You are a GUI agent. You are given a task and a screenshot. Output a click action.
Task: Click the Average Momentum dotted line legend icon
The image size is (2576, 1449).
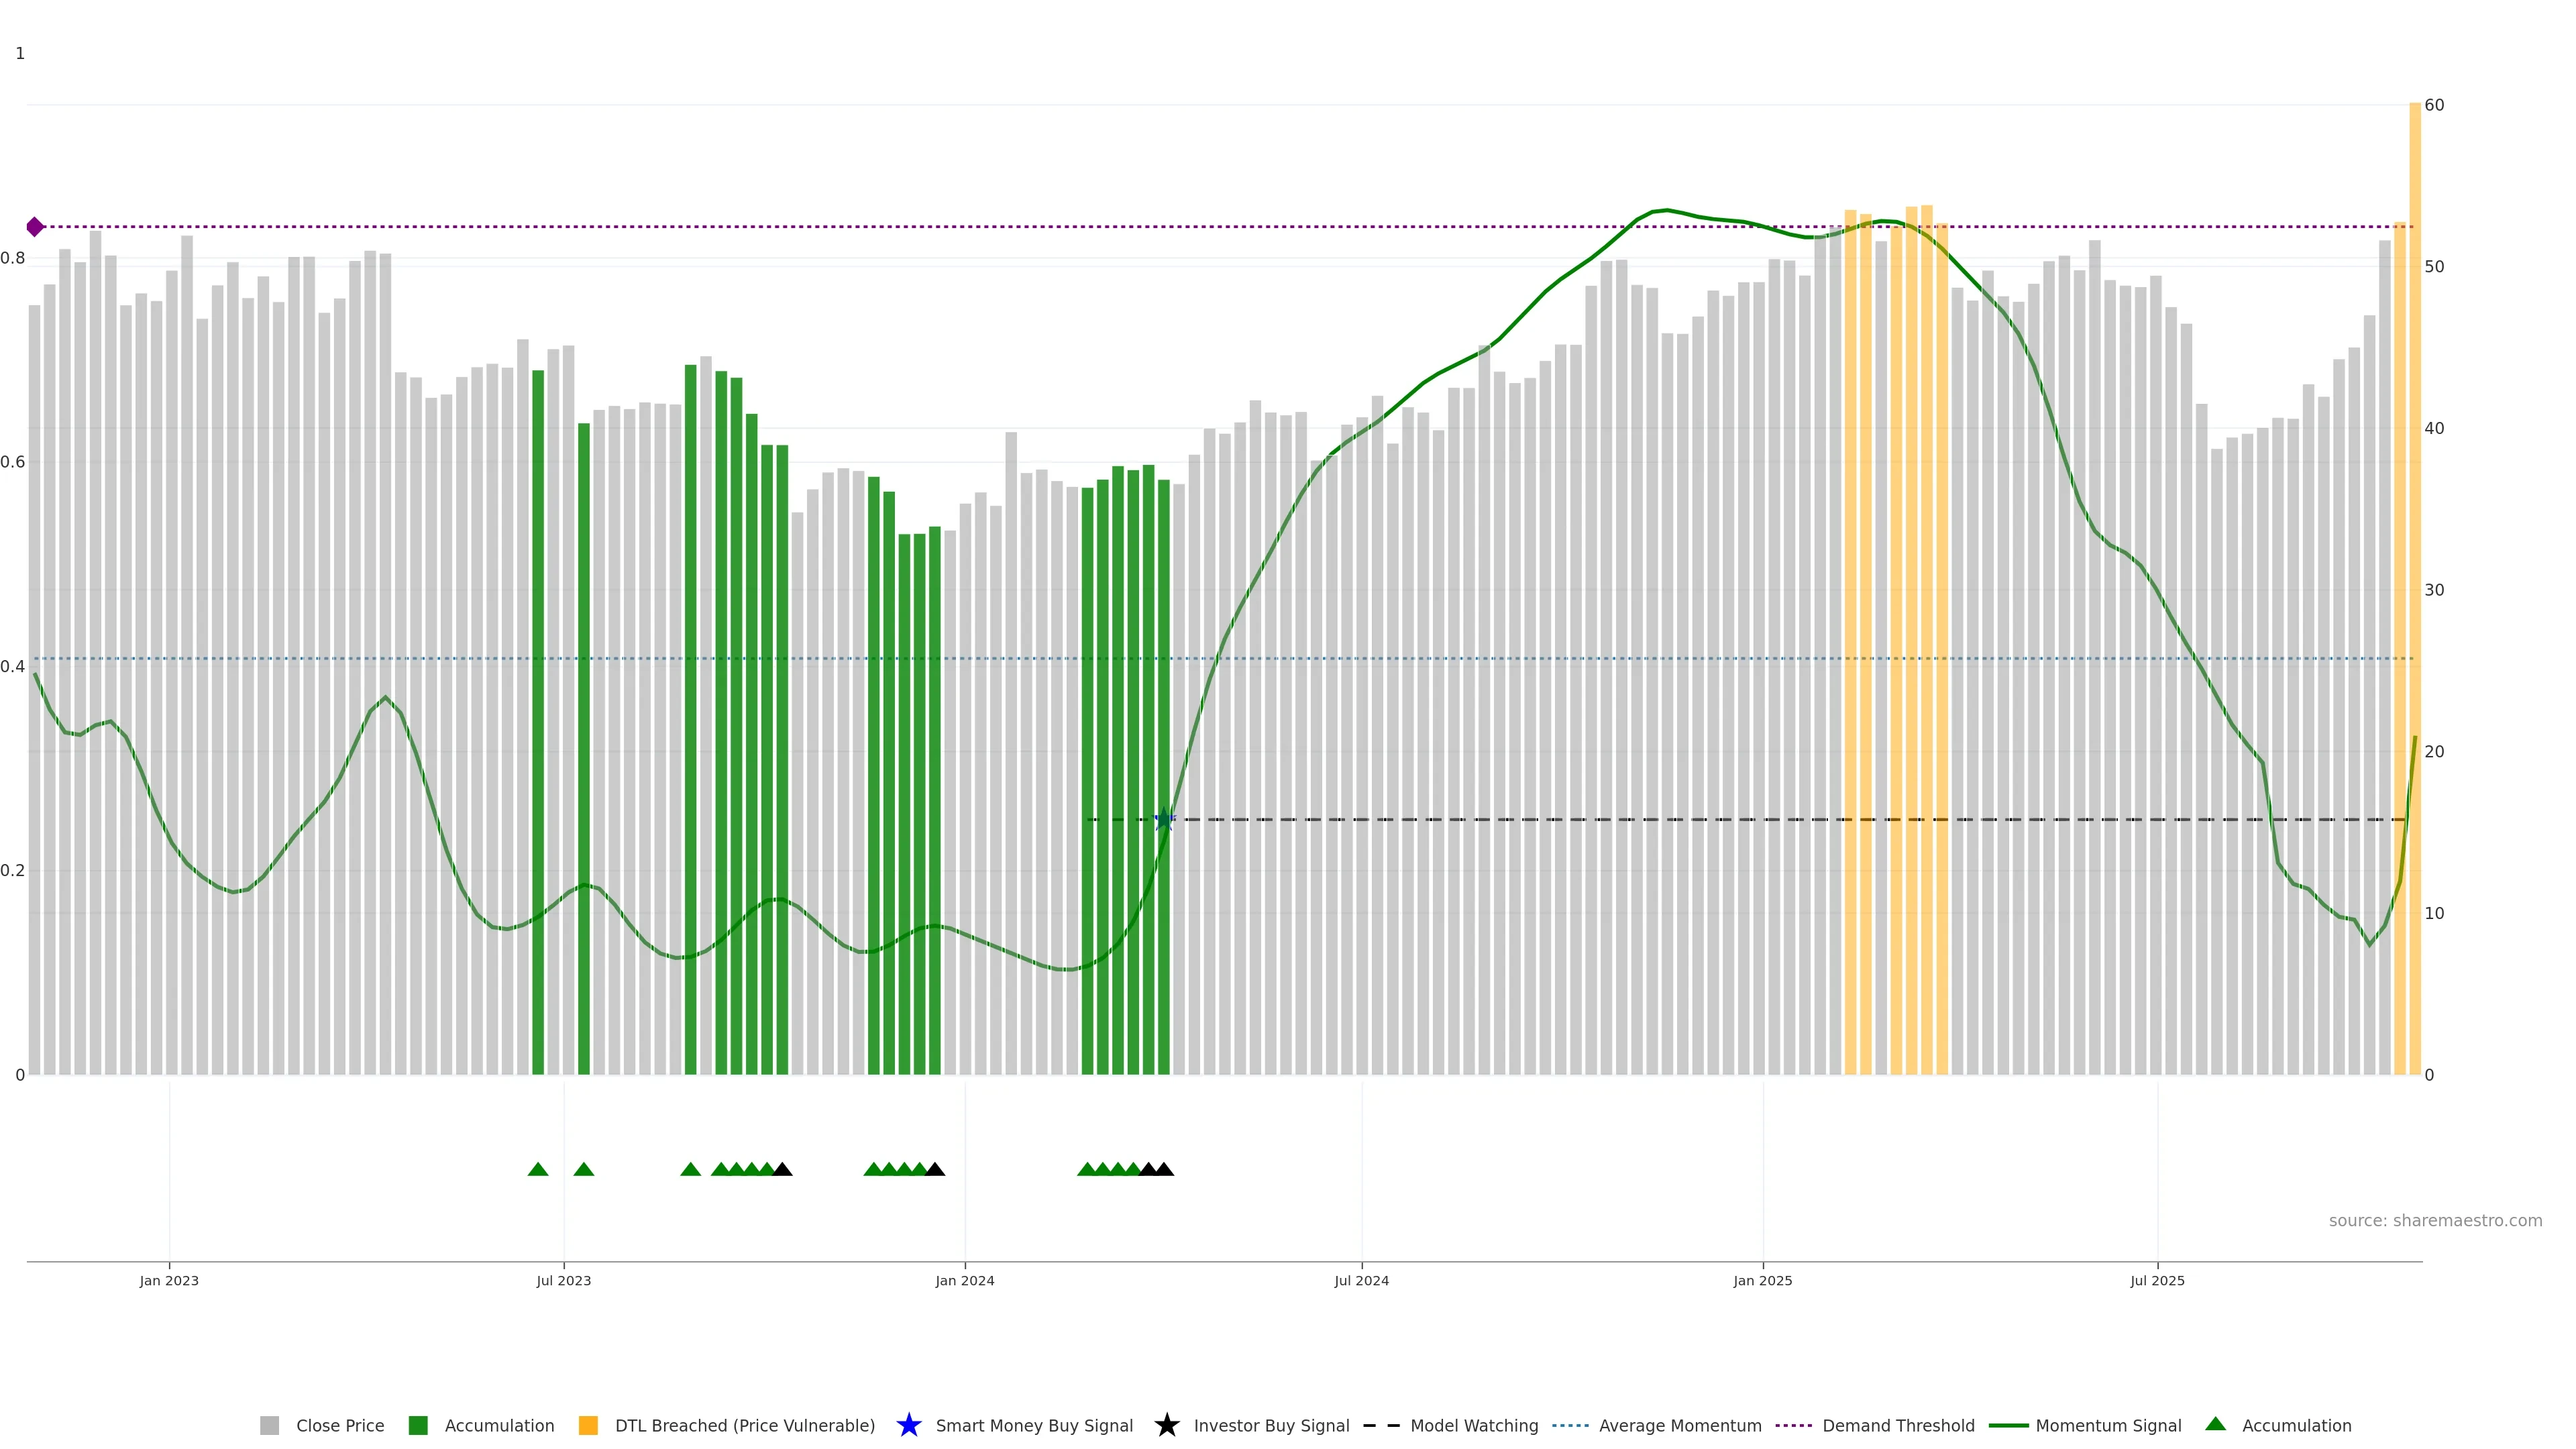pyautogui.click(x=1570, y=1425)
